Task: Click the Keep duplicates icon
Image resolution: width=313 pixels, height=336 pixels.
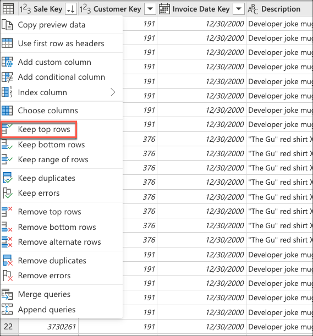Action: point(8,178)
